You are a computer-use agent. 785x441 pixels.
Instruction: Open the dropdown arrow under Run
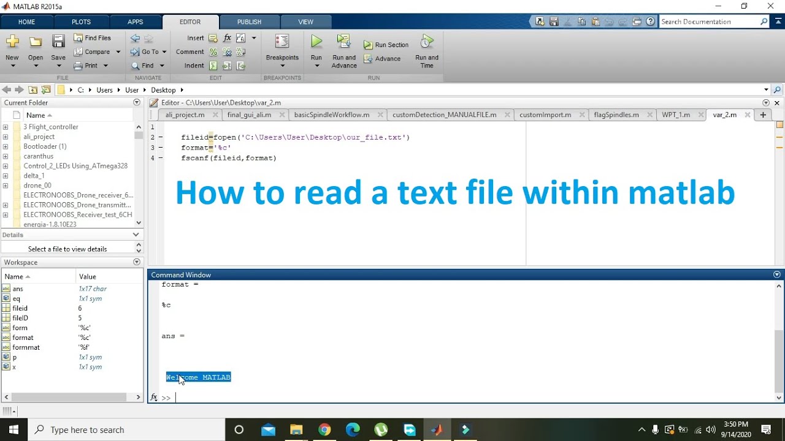[x=316, y=66]
